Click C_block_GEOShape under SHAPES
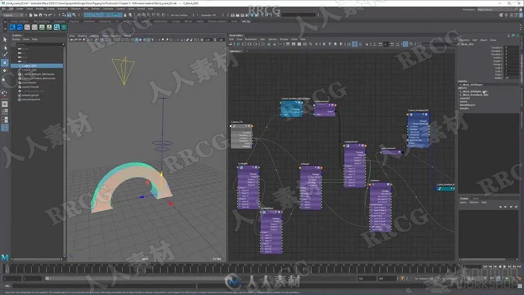The image size is (524, 295). pyautogui.click(x=471, y=84)
